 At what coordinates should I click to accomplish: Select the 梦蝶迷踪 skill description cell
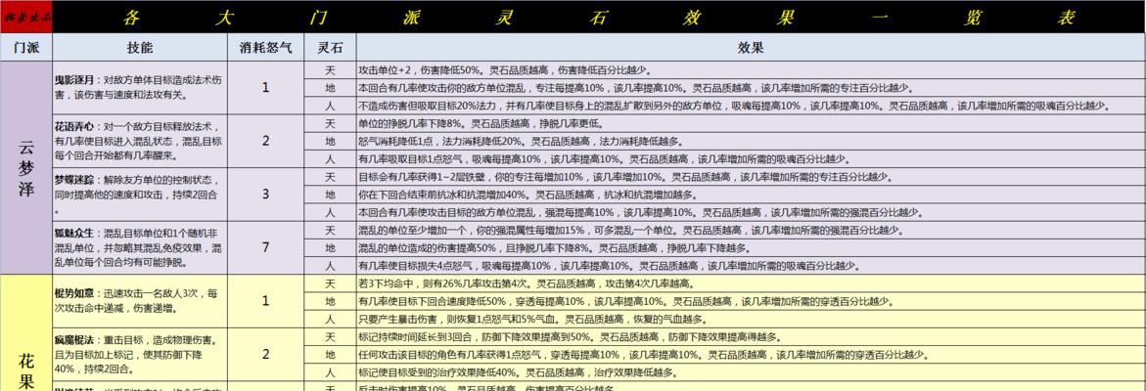(140, 195)
